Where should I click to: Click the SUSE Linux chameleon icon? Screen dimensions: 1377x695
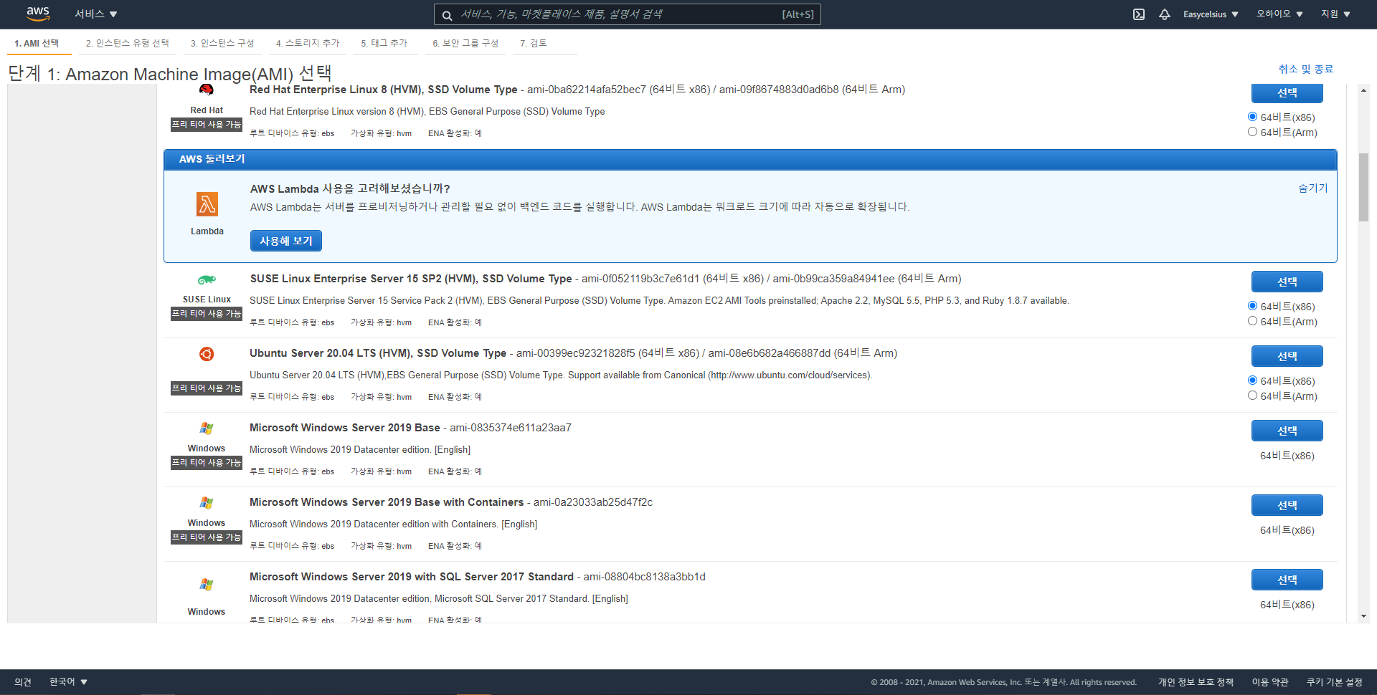(207, 280)
